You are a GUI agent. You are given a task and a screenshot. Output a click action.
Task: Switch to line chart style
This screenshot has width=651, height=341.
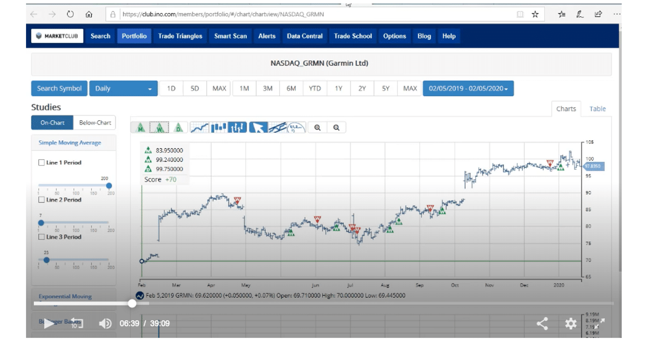point(199,128)
